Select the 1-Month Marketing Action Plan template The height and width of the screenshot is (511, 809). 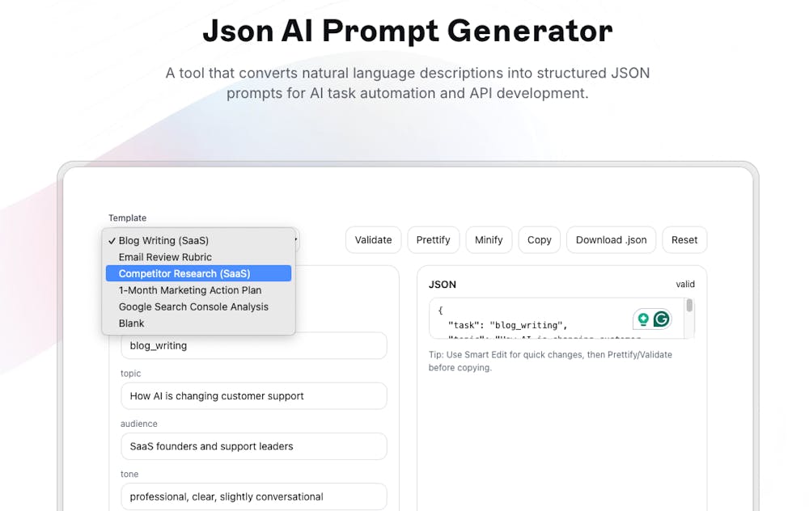click(189, 290)
